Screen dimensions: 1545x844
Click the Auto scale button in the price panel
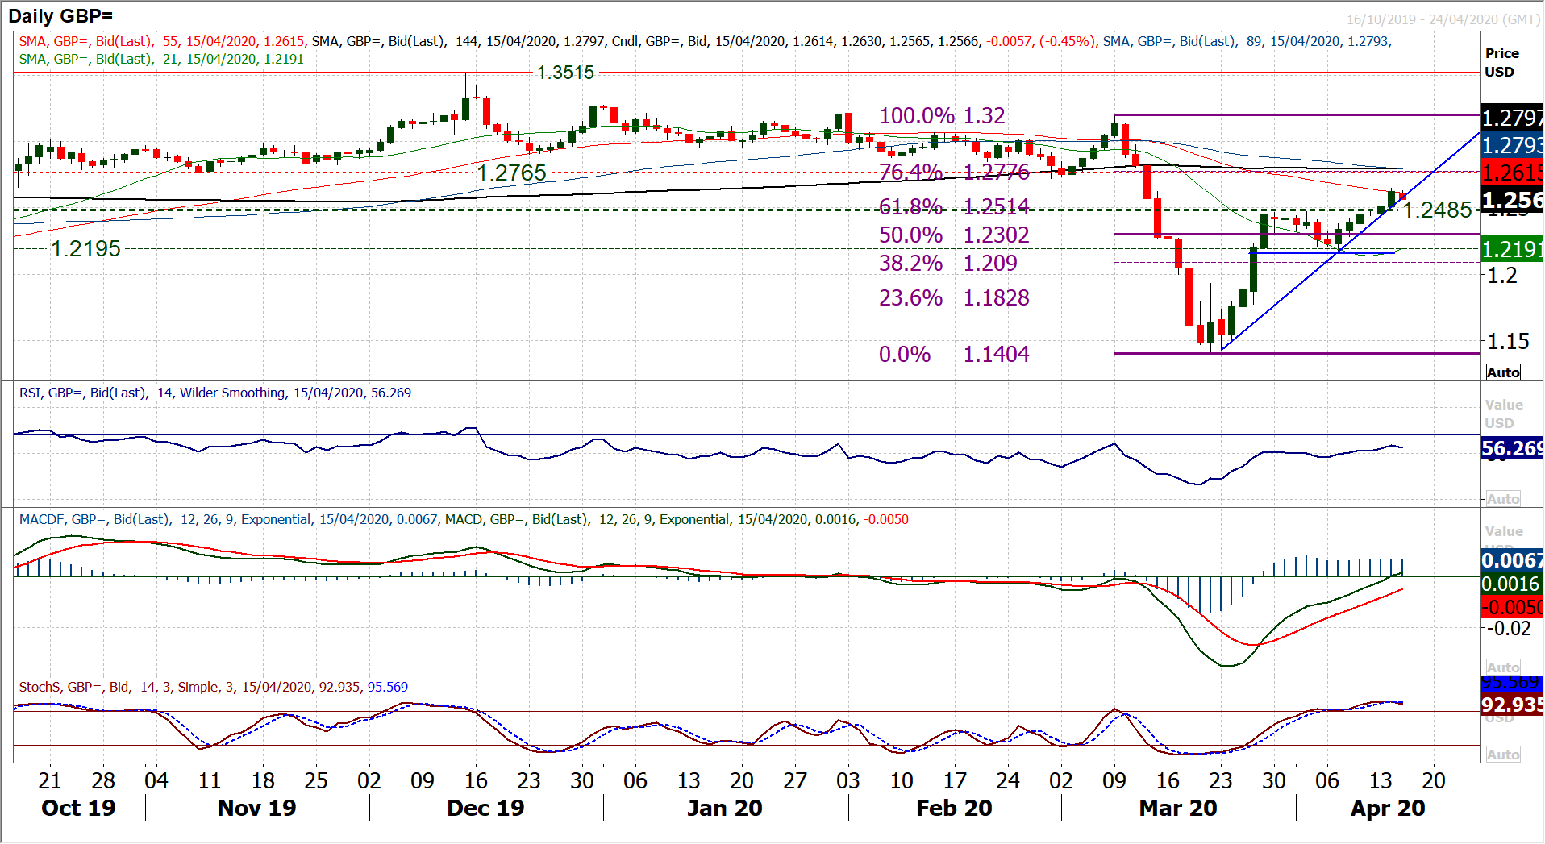click(x=1503, y=372)
